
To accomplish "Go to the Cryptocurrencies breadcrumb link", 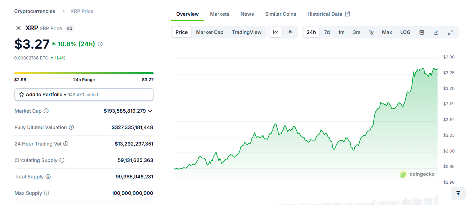I will 35,11.
